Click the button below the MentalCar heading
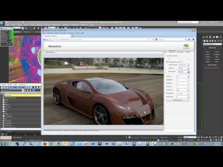This screenshot has height=167, width=223. (50, 52)
